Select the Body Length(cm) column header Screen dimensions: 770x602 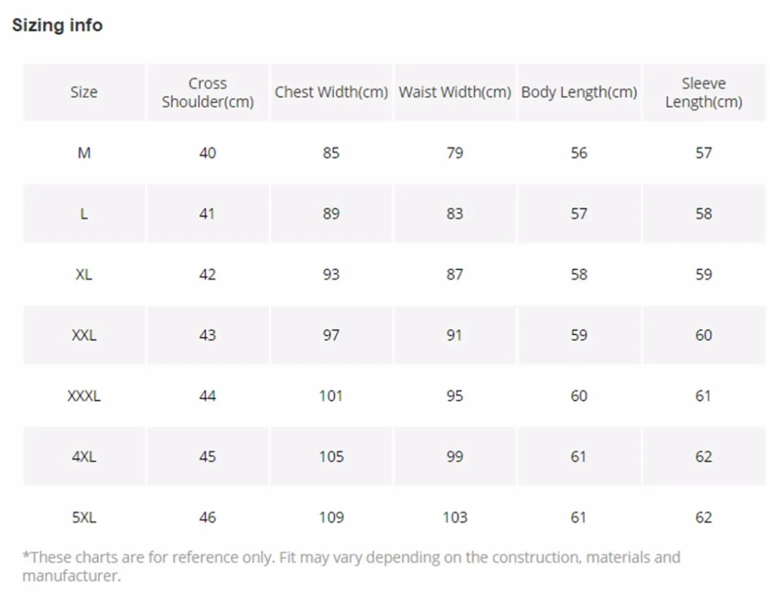[579, 92]
